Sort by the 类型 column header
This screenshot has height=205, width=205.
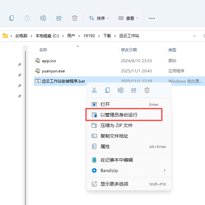click(172, 50)
